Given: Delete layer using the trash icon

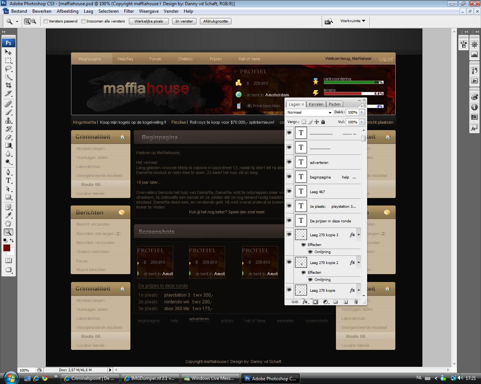Looking at the screenshot, I should 355,302.
